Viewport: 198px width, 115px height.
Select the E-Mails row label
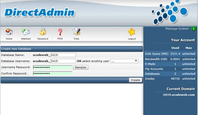150,64
